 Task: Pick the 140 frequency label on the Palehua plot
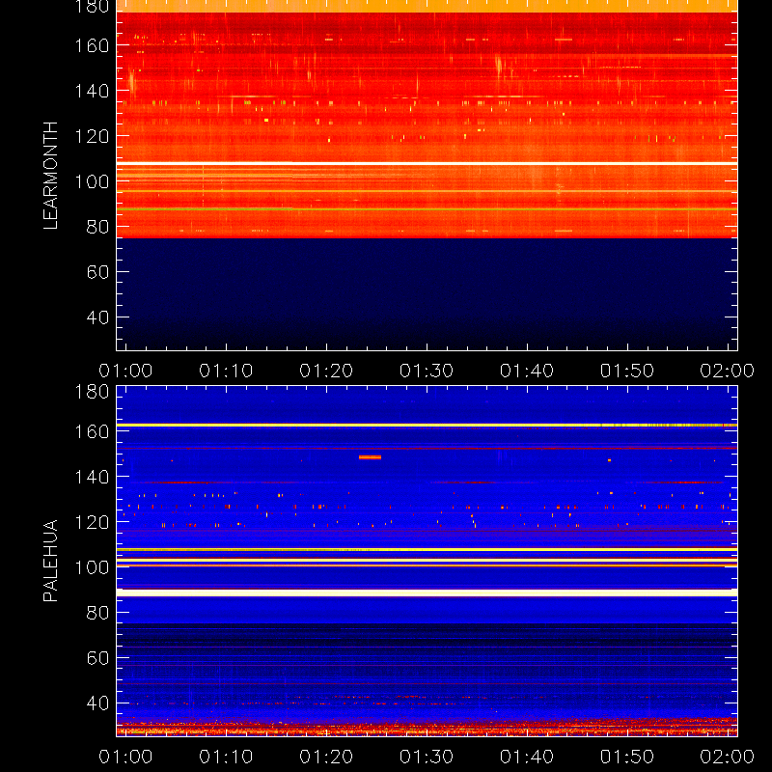point(92,477)
